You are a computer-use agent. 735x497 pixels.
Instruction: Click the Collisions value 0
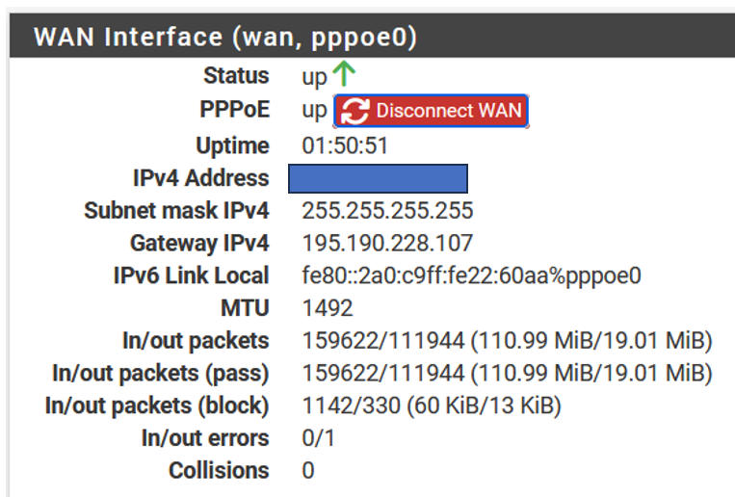pos(308,471)
